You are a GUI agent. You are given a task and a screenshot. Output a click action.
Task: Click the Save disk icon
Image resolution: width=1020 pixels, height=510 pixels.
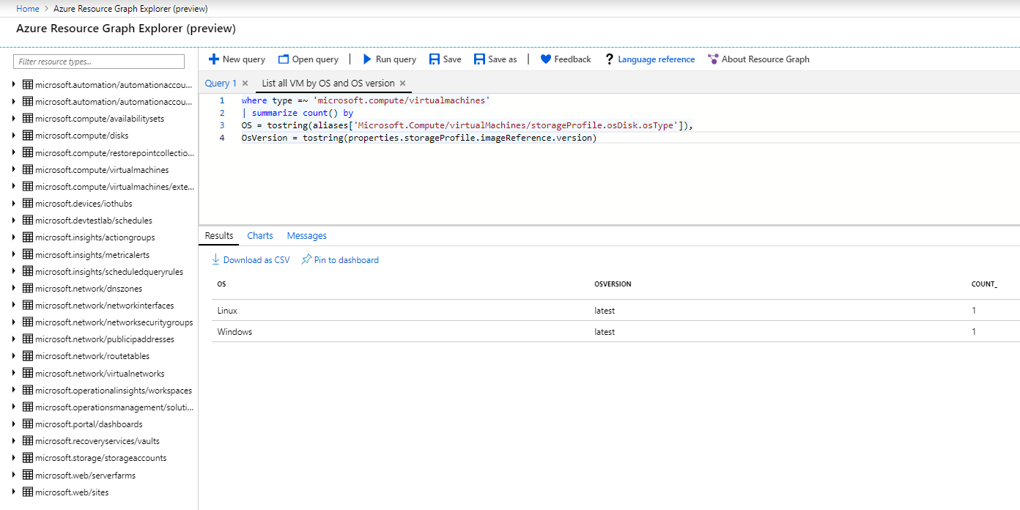click(x=435, y=59)
